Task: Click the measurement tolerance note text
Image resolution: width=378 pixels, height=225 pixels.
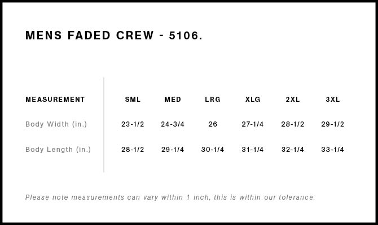Action: coord(170,197)
